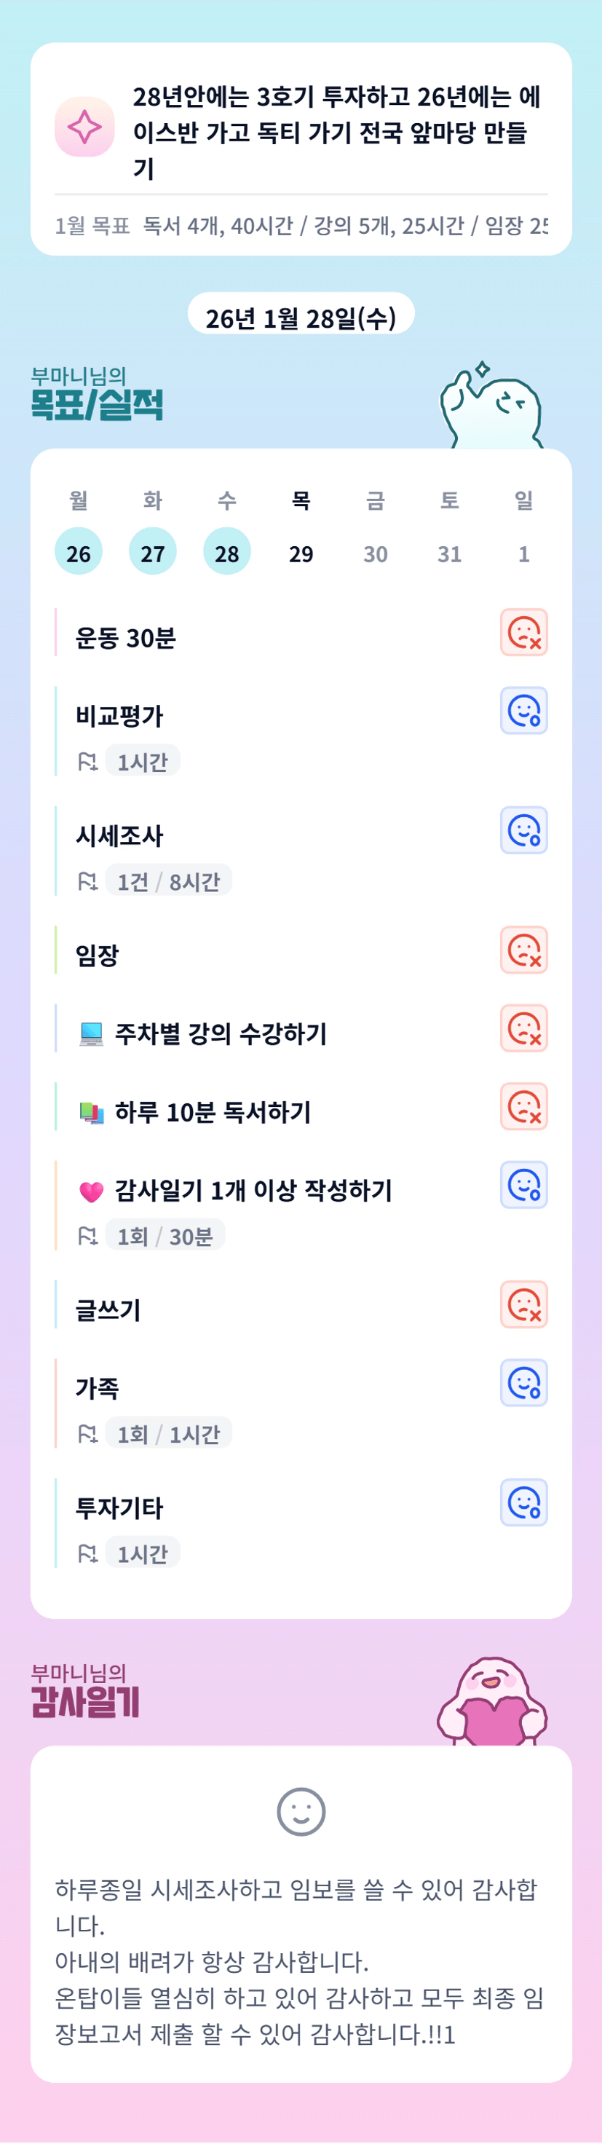Click the 1건 / 8시간 record badge
Image resolution: width=602 pixels, height=2144 pixels.
[169, 881]
